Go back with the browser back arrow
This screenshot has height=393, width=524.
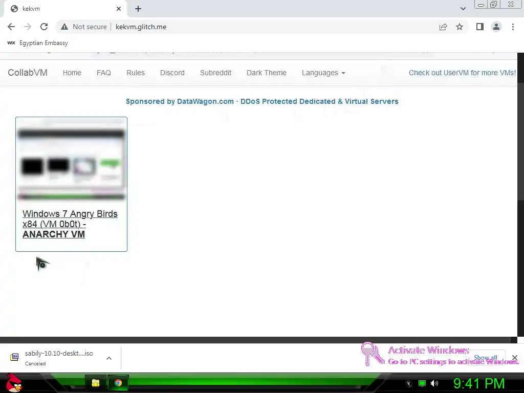(x=11, y=27)
